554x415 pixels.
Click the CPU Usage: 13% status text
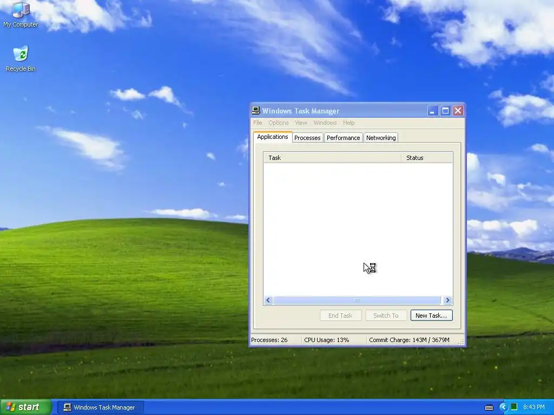tap(326, 340)
